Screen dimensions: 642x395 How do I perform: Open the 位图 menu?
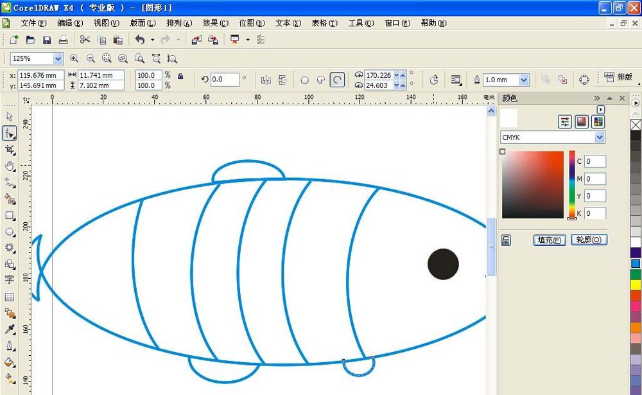pyautogui.click(x=250, y=22)
